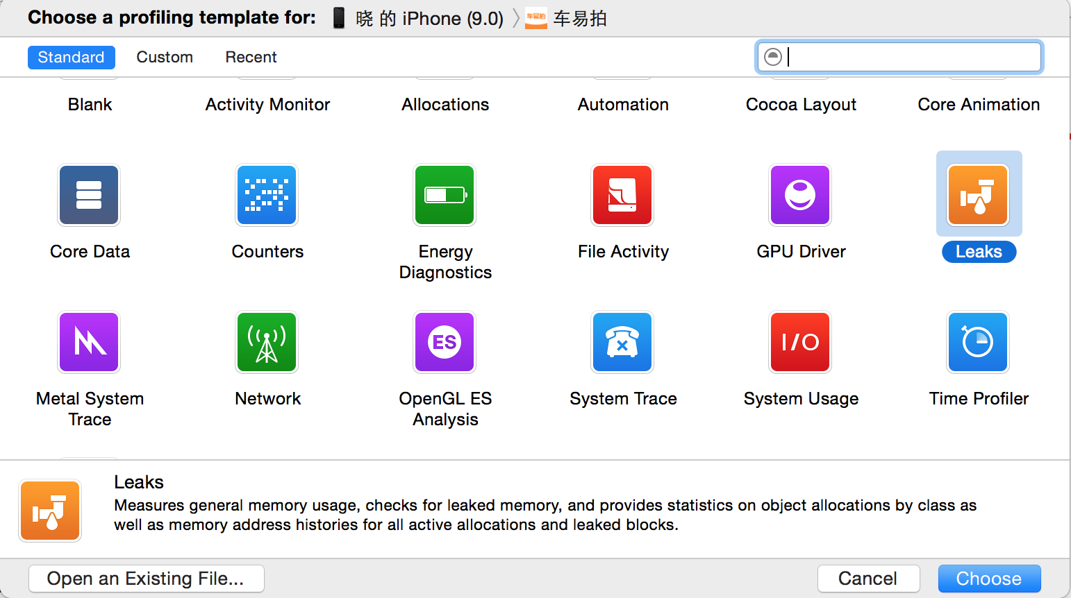Click the Metal System Trace label text
The width and height of the screenshot is (1071, 598).
tap(90, 409)
